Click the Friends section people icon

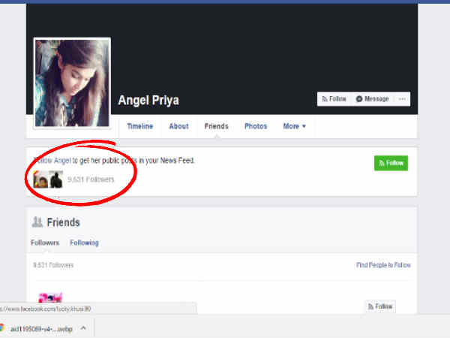pos(37,222)
